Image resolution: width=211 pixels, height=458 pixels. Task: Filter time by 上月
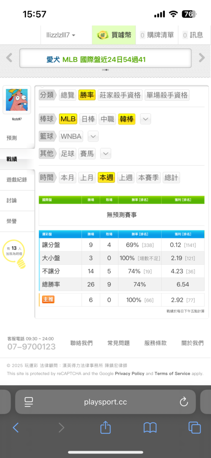87,177
